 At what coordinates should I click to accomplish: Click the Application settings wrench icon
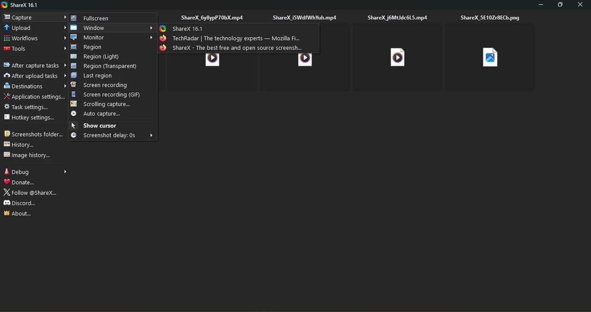[x=6, y=96]
